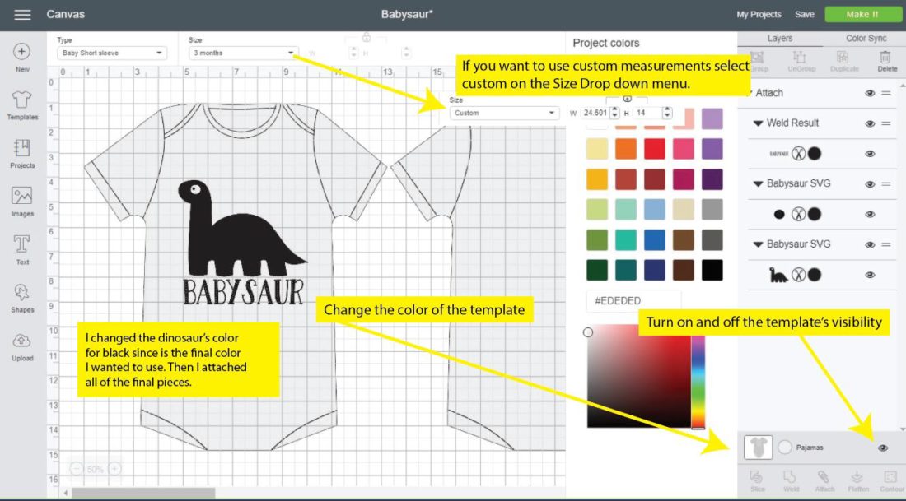Click the cut linetype icon on black dot layer
The image size is (906, 501).
tap(799, 214)
